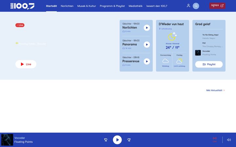Switch to Live in the player bar
This screenshot has width=236, height=147.
pos(215,140)
